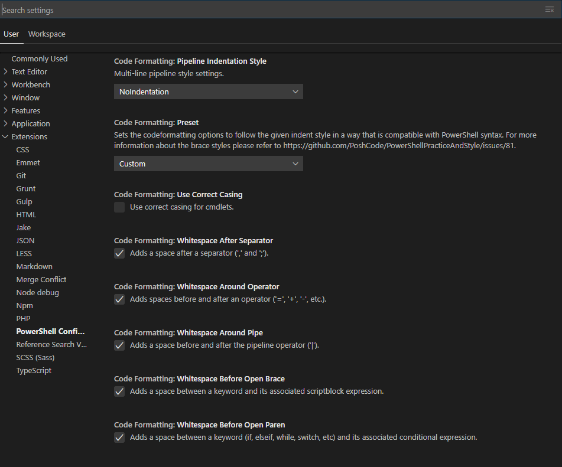Open Emmet extension settings
This screenshot has width=562, height=467.
pyautogui.click(x=28, y=162)
